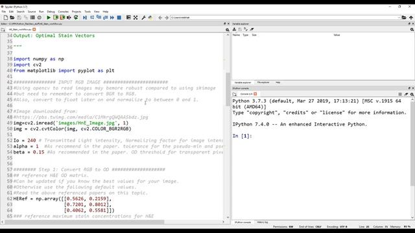
Task: Open the Tools menu
Action: click(x=88, y=12)
